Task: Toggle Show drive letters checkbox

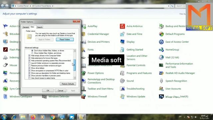Action: (x=29, y=68)
